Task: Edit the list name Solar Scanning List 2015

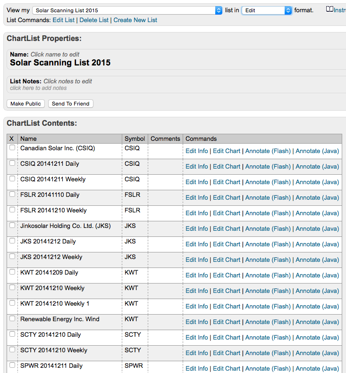Action: pyautogui.click(x=60, y=63)
